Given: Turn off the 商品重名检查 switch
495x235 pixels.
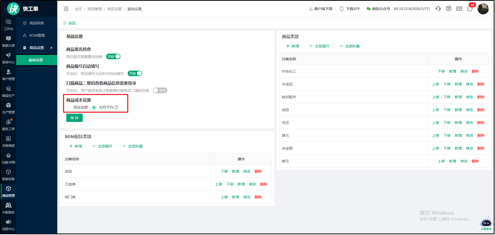Looking at the screenshot, I should [x=113, y=56].
